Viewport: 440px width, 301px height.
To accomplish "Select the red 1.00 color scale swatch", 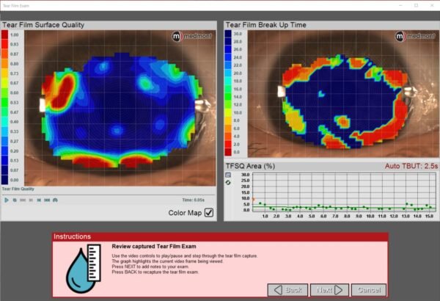I will pos(11,35).
